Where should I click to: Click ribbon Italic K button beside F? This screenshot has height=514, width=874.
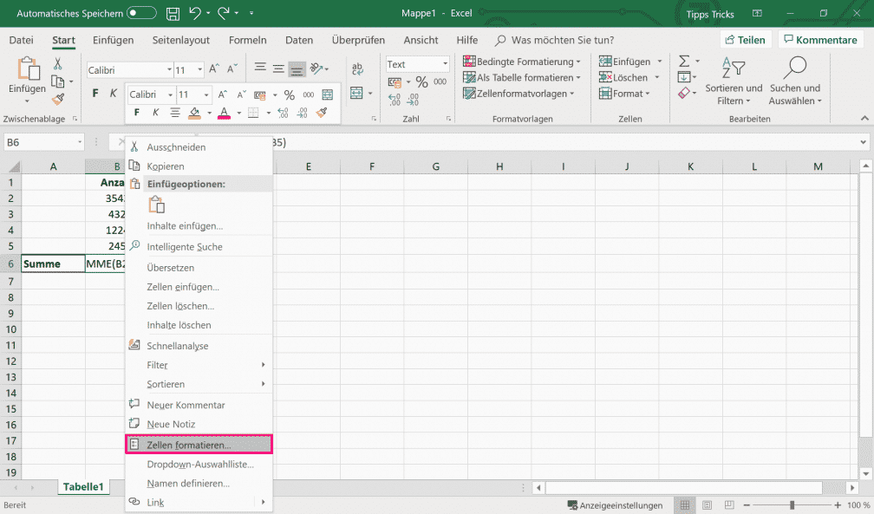113,93
